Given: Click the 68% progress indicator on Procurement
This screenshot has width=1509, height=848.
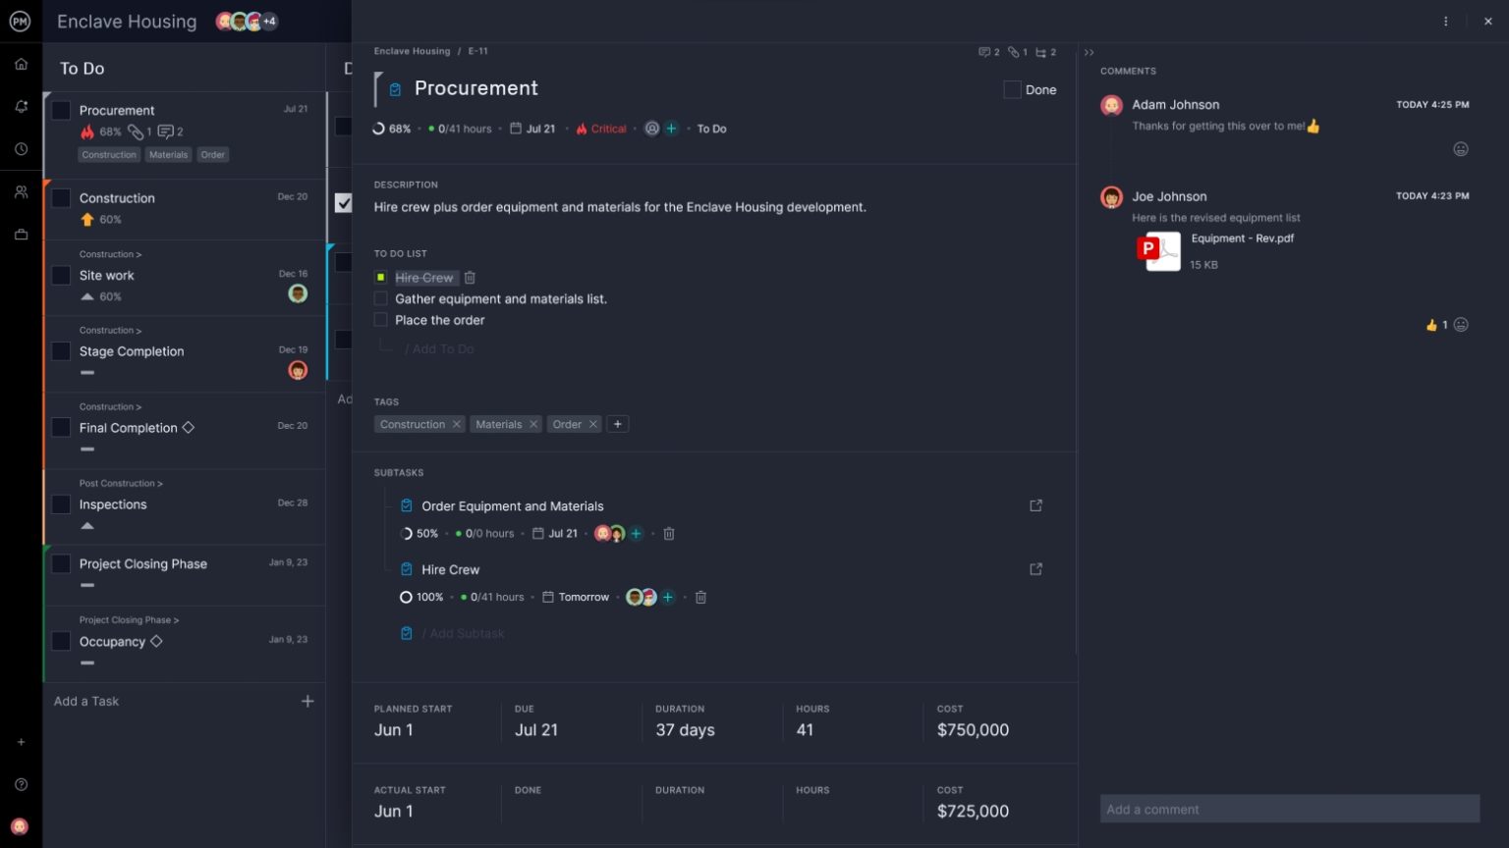Looking at the screenshot, I should point(392,129).
